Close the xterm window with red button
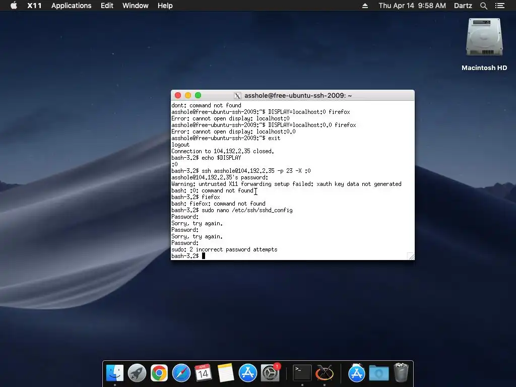 click(178, 95)
